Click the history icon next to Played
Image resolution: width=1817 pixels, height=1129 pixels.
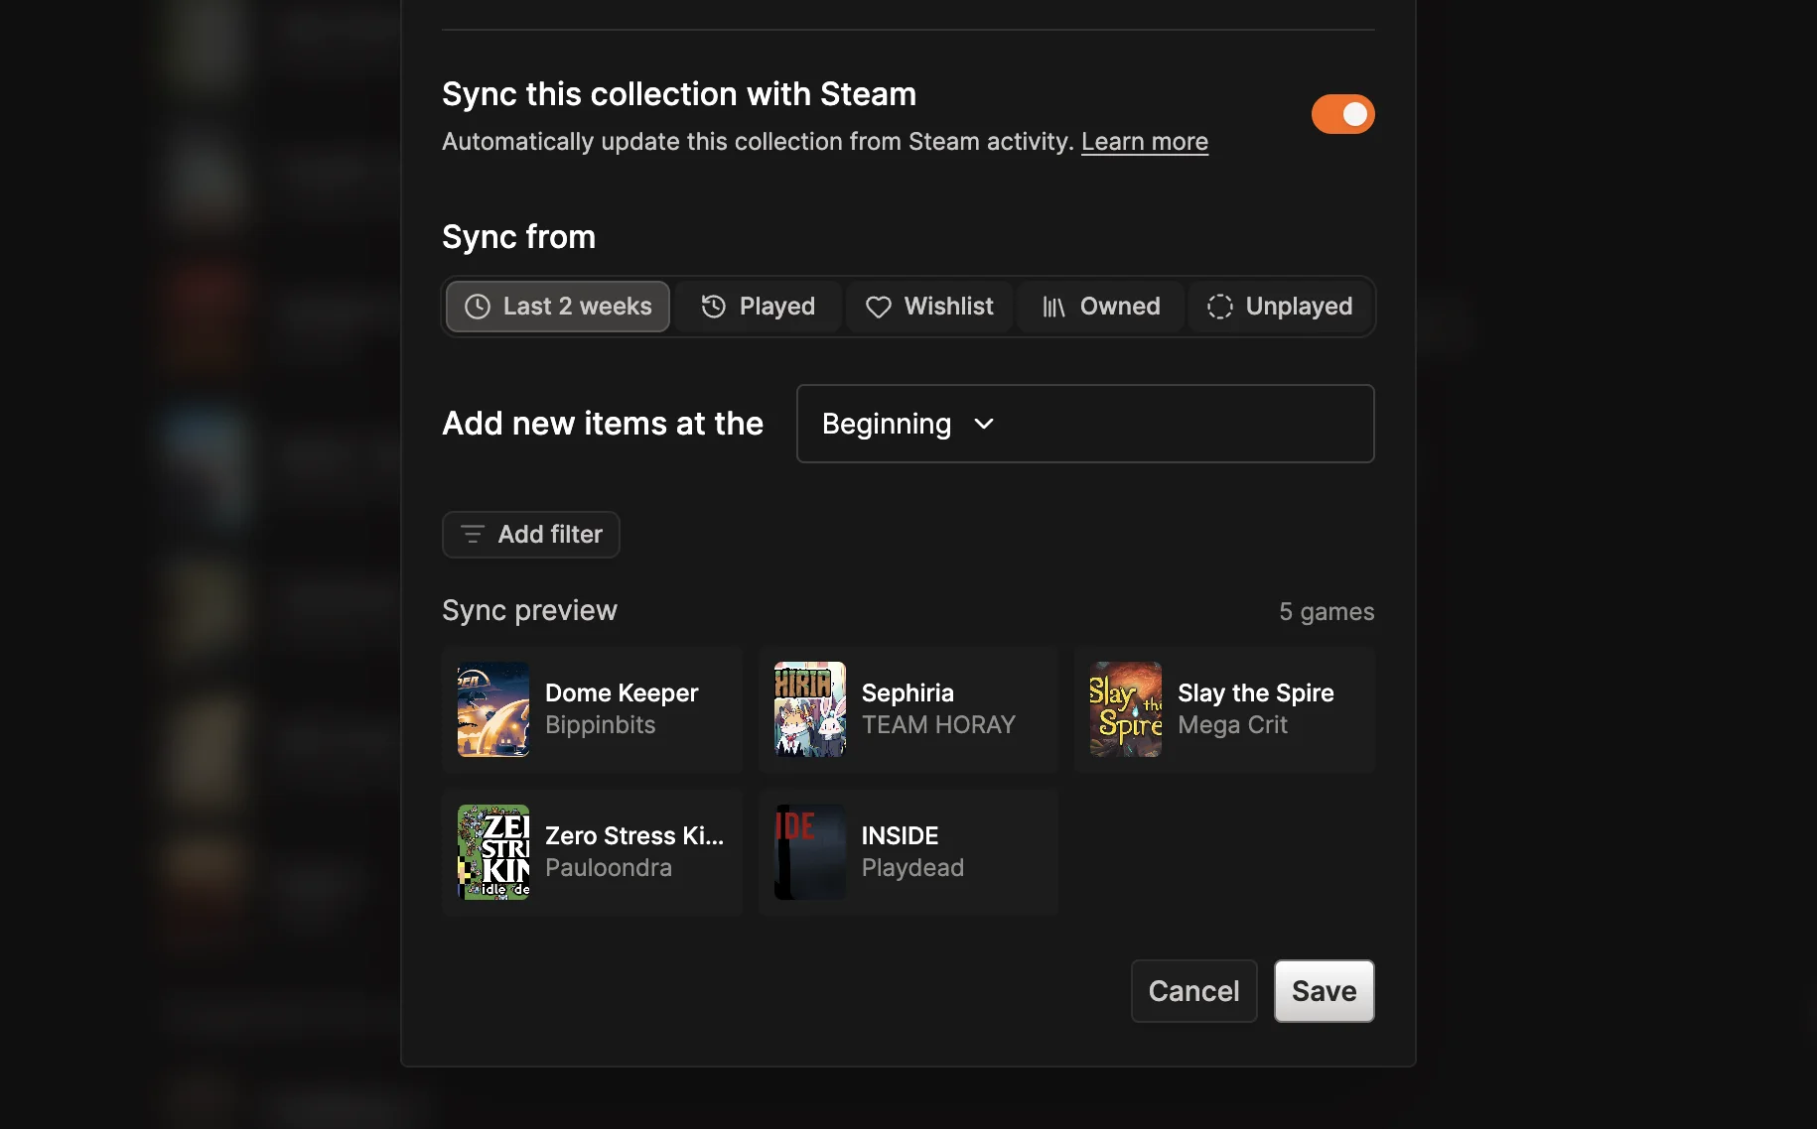(713, 307)
